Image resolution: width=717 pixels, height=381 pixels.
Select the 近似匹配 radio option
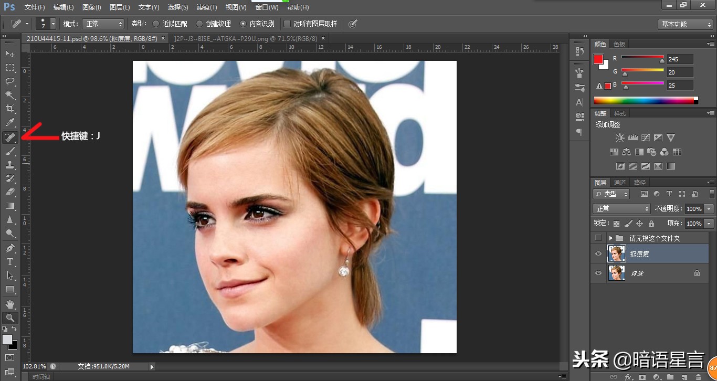pos(156,24)
